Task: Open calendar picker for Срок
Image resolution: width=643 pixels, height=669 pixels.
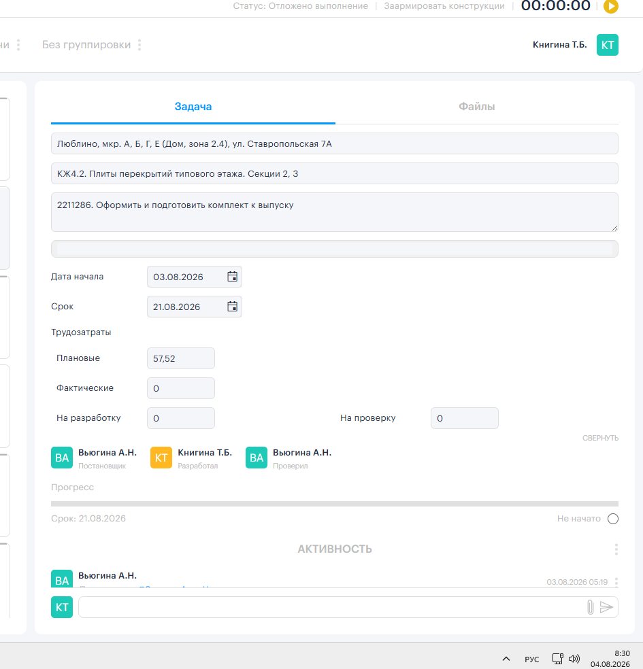Action: coord(232,307)
